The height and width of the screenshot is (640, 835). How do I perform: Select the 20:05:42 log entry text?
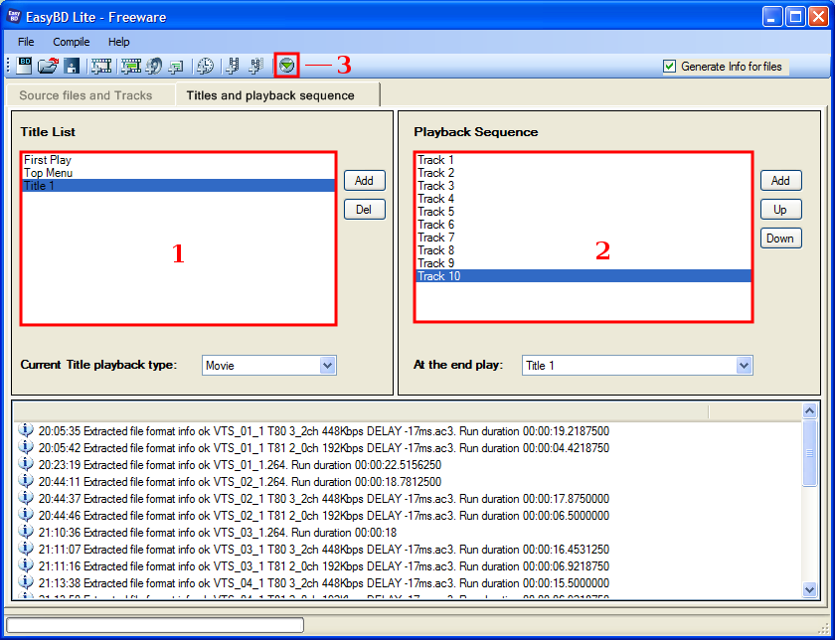(324, 448)
